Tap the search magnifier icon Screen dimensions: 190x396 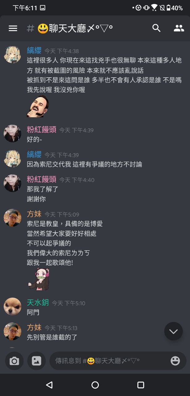[157, 28]
